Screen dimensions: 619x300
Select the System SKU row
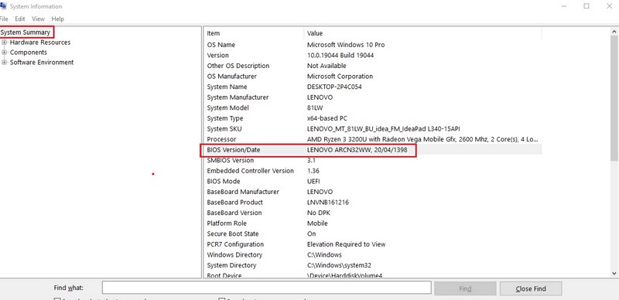tap(373, 128)
